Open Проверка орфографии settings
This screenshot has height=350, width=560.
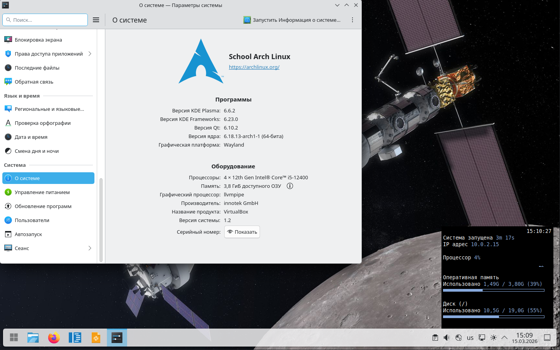(x=48, y=123)
